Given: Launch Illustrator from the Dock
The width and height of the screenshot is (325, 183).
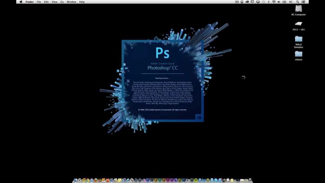Looking at the screenshot, I should click(164, 180).
